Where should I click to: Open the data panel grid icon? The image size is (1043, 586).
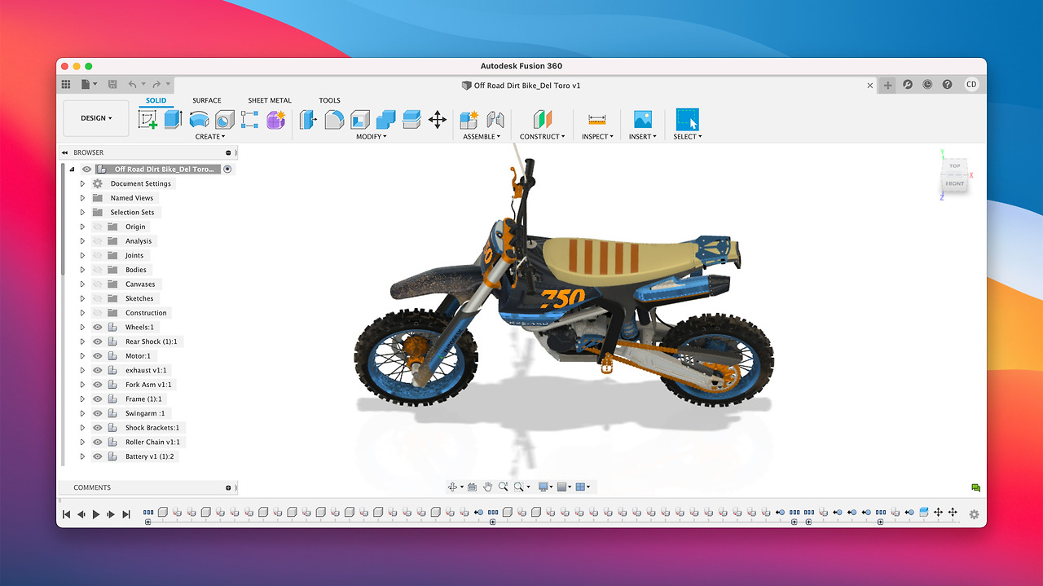coord(66,84)
